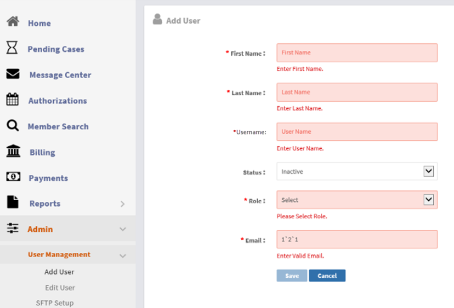The width and height of the screenshot is (454, 308).
Task: Click the Authorizations calendar icon
Action: coord(12,100)
